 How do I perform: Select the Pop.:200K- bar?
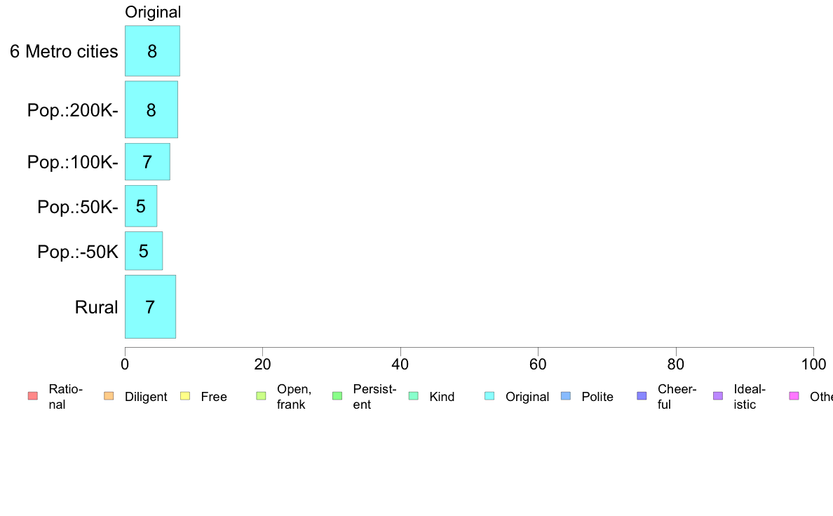(151, 109)
